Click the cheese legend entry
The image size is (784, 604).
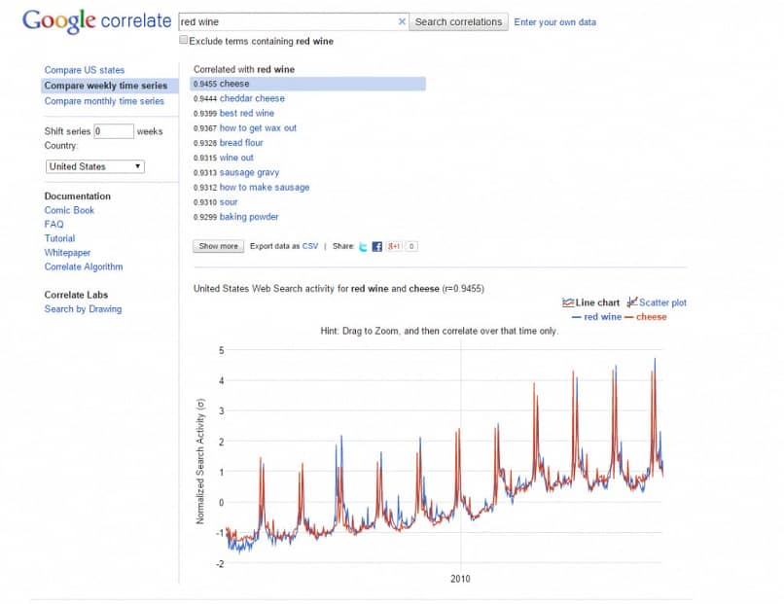tap(646, 317)
